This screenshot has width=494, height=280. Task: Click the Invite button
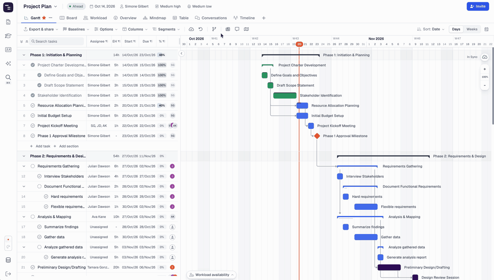pos(478,7)
